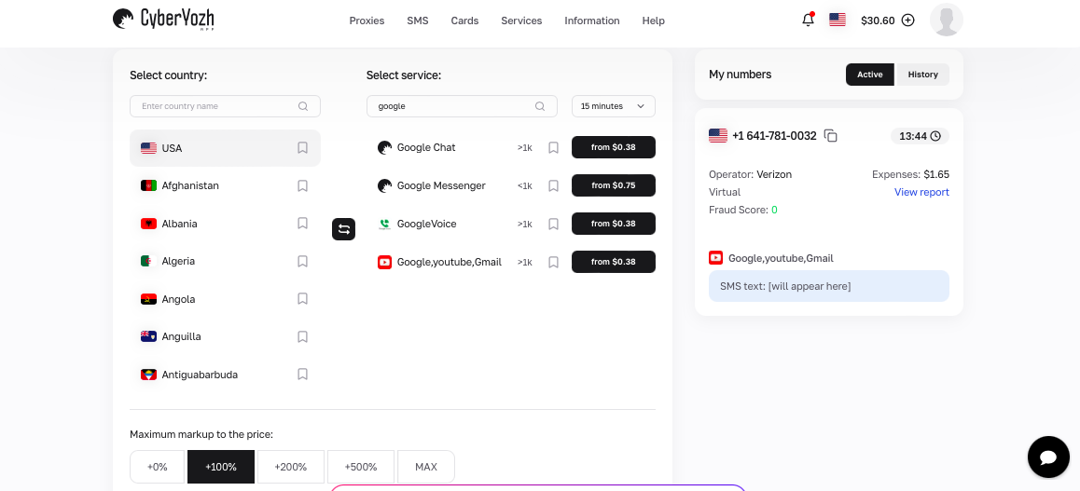
Task: Click the GoogleVoice phone icon
Action: click(384, 225)
